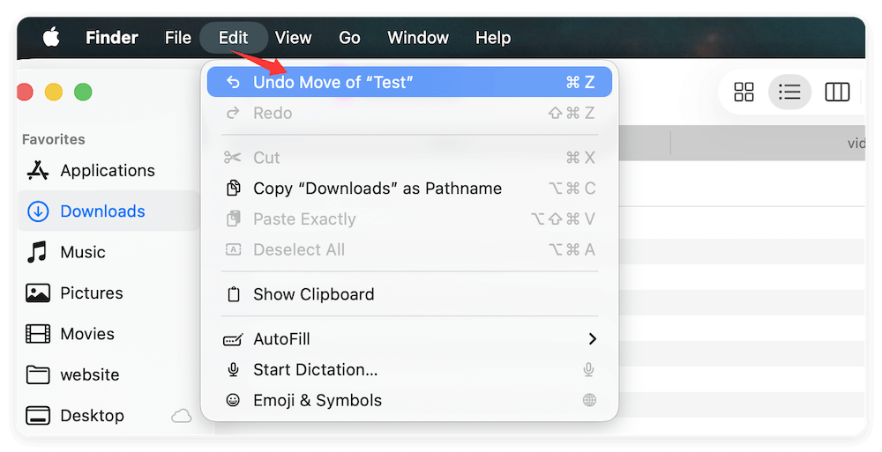882x452 pixels.
Task: Click the Apple logo menu
Action: click(x=51, y=38)
